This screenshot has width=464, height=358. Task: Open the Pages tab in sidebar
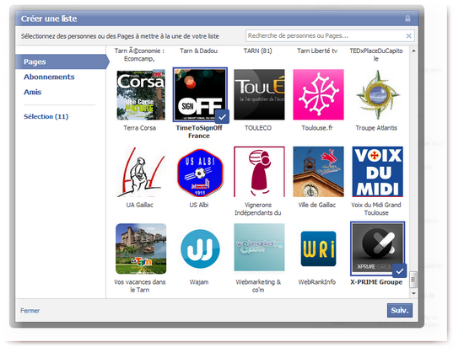pos(62,61)
